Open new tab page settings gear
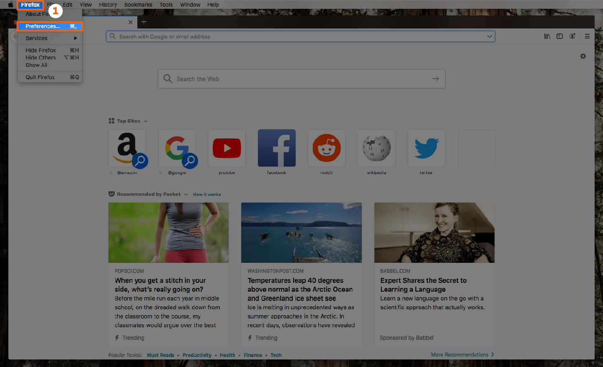The height and width of the screenshot is (367, 603). 583,56
